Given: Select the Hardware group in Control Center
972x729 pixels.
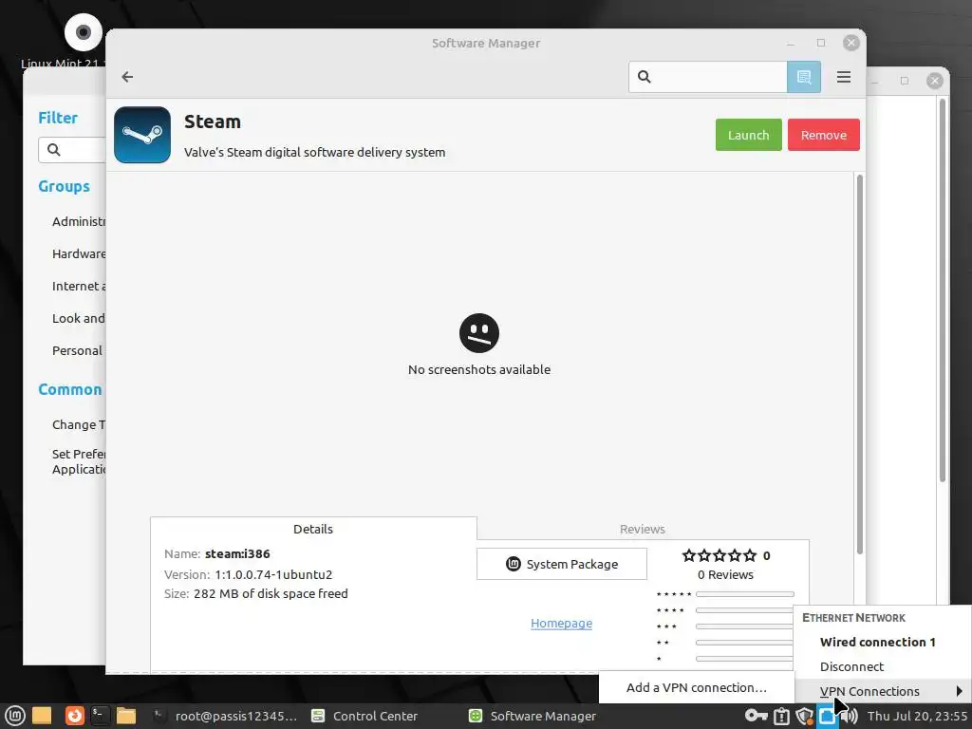Looking at the screenshot, I should click(79, 254).
